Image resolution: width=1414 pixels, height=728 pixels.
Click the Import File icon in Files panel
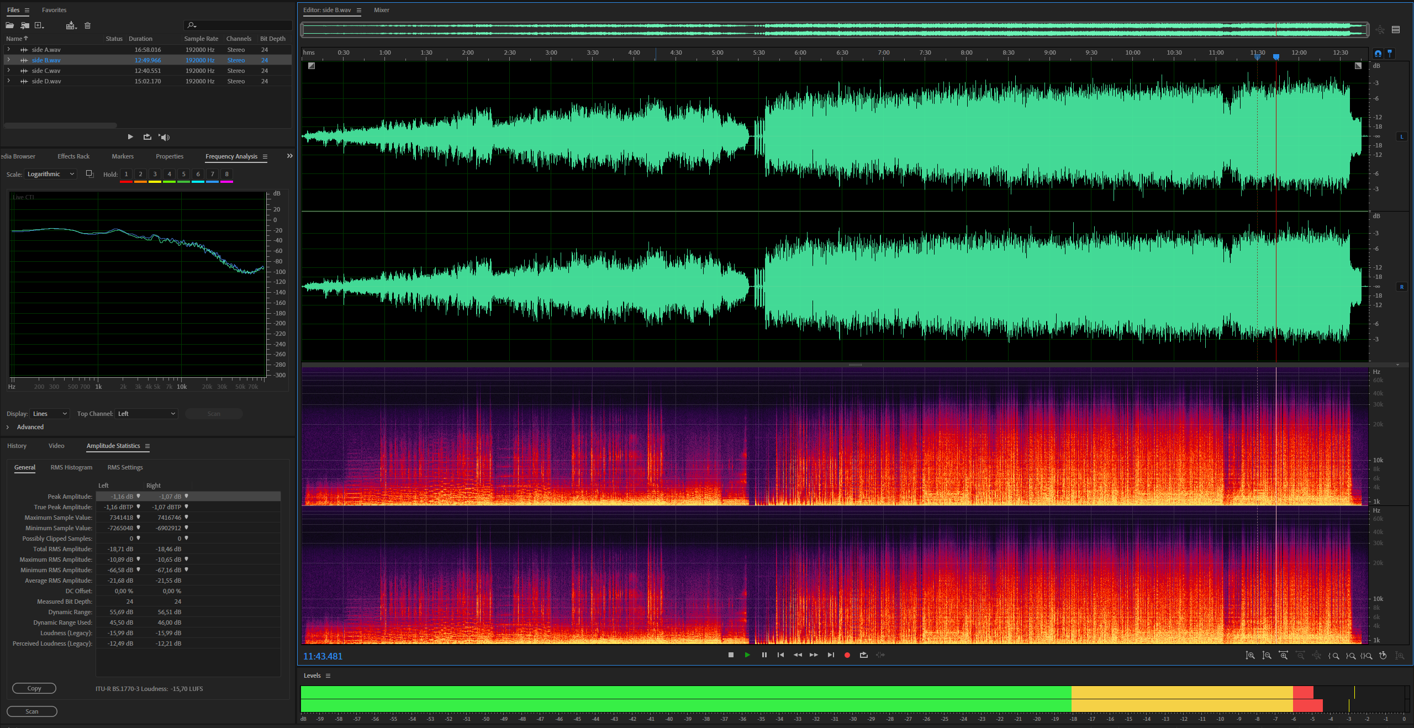point(25,25)
